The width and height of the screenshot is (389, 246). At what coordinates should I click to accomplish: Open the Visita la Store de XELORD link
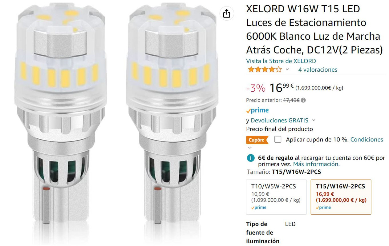281,61
